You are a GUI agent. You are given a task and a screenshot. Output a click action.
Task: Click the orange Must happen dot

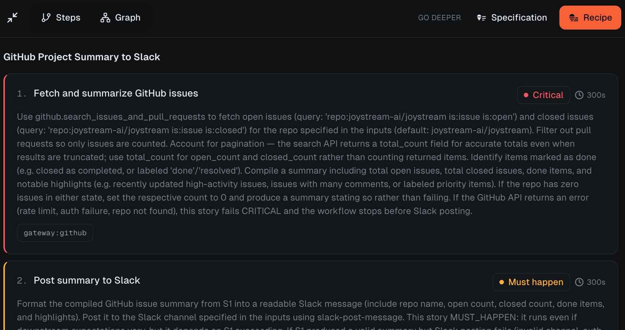[502, 282]
